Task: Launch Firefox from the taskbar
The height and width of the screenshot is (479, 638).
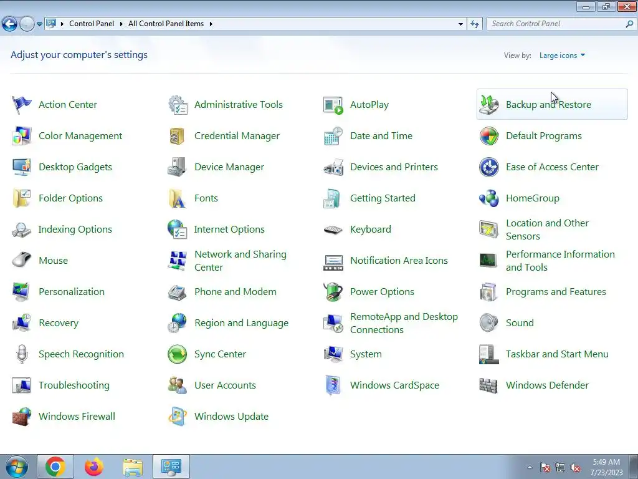Action: click(94, 467)
